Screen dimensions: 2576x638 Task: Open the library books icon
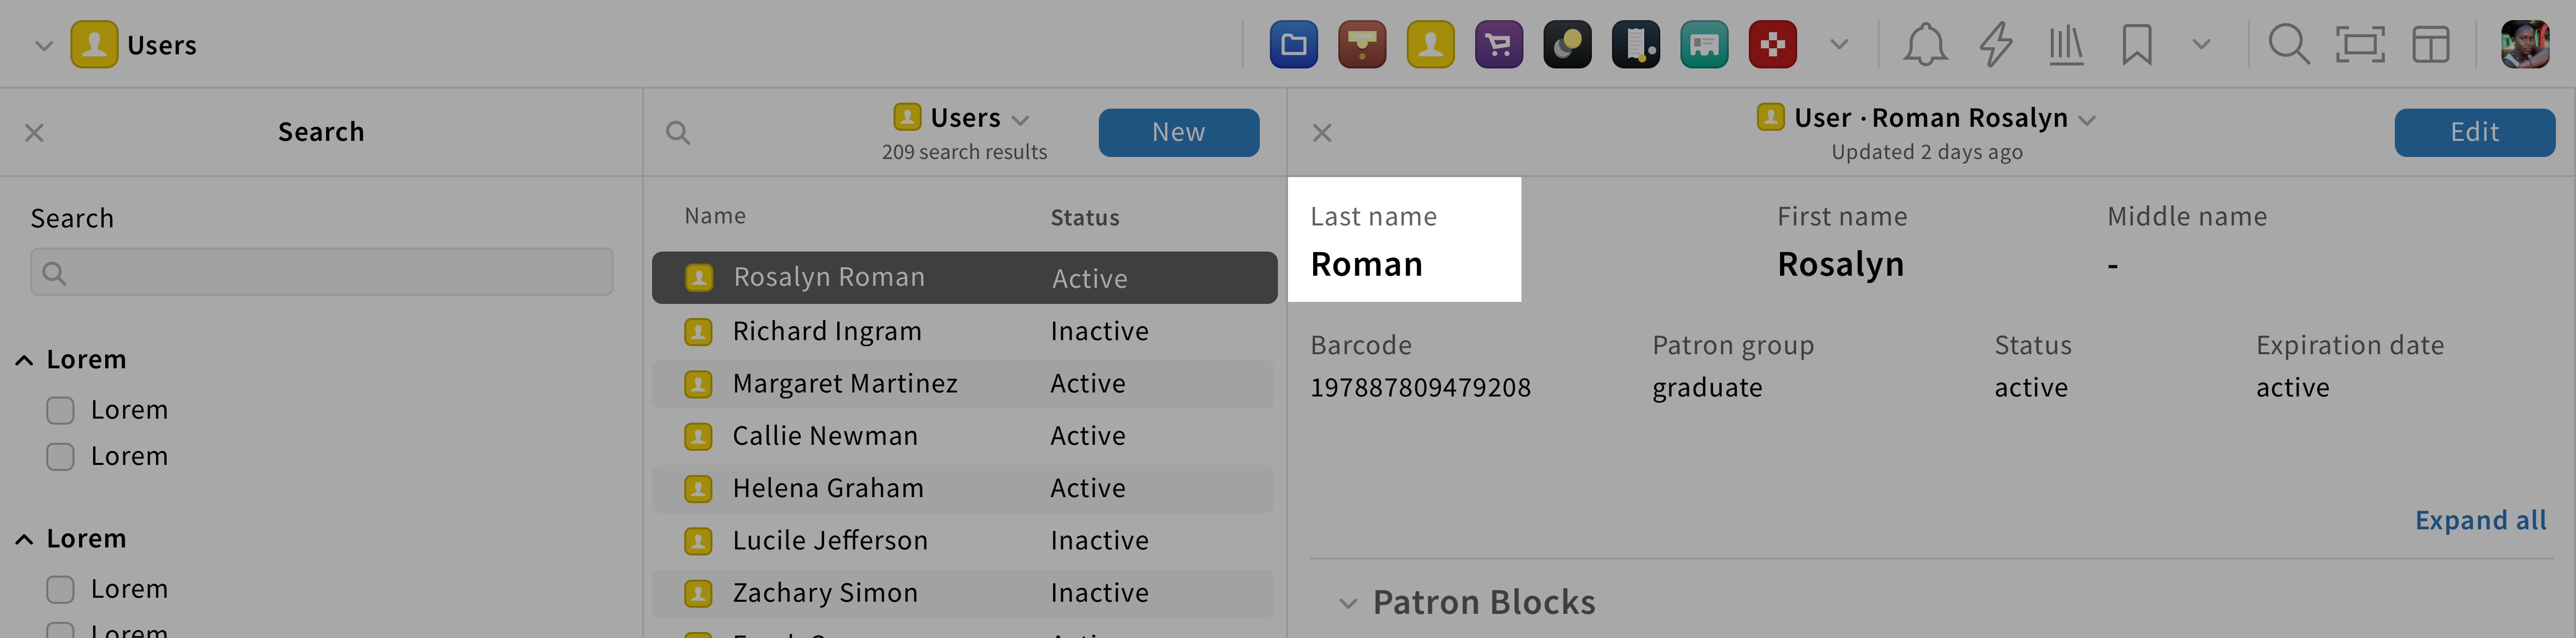tap(2066, 45)
